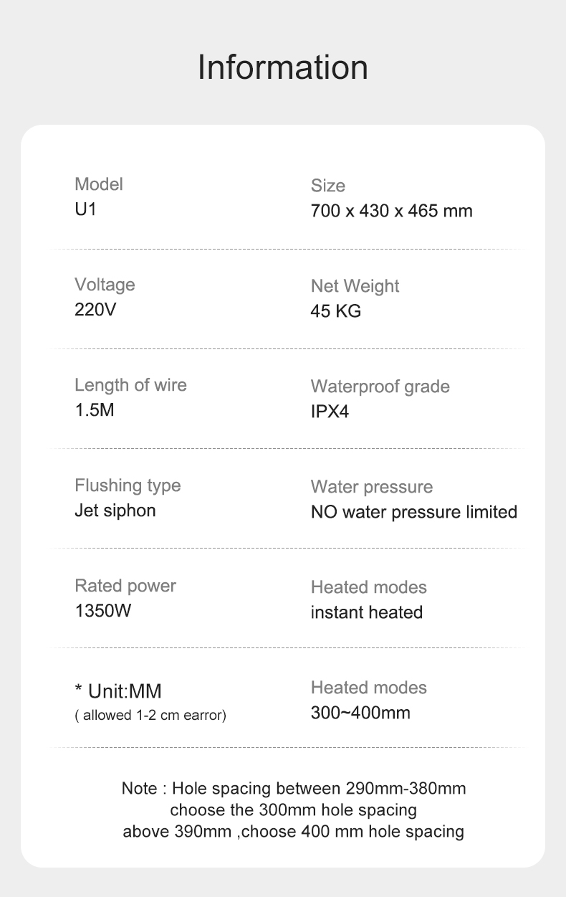The height and width of the screenshot is (897, 566).
Task: Select the Model value "U1"
Action: 85,210
